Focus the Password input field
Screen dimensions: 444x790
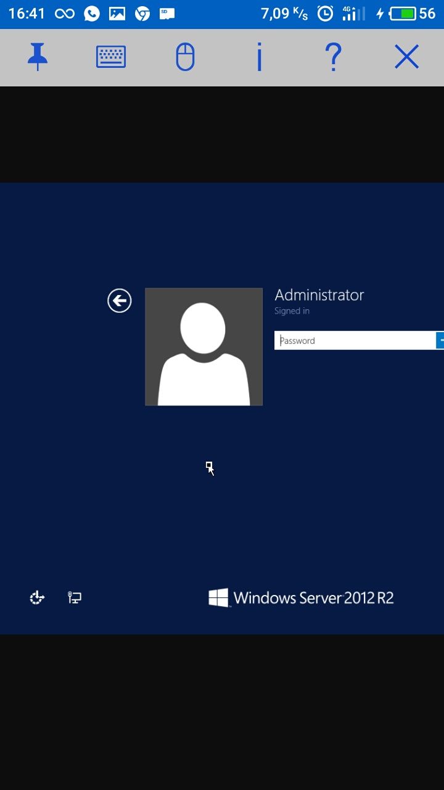pyautogui.click(x=355, y=341)
